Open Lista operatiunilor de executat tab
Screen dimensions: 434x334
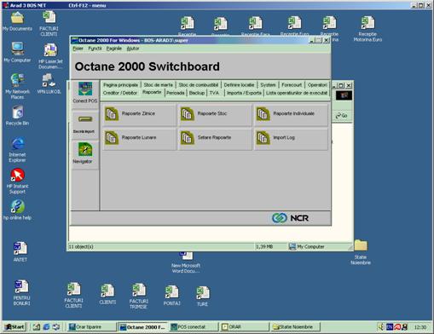(297, 93)
